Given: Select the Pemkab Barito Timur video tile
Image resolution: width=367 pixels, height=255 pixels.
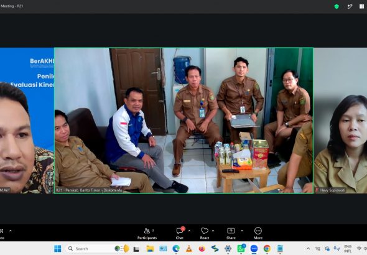Looking at the screenshot, I should point(183,121).
